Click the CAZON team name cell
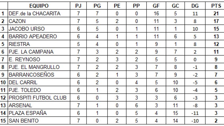The image size is (224, 126). (39, 21)
